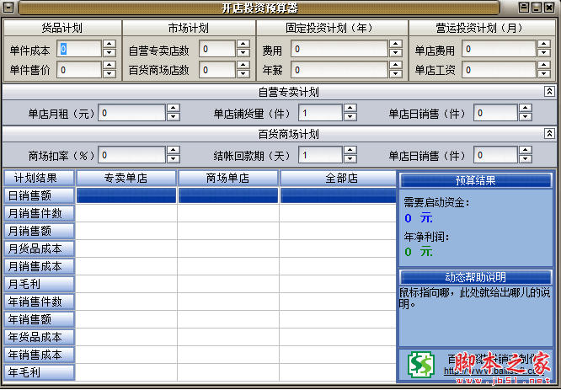Collapse the 自营专卖计划 section
The image size is (561, 390).
pos(549,92)
